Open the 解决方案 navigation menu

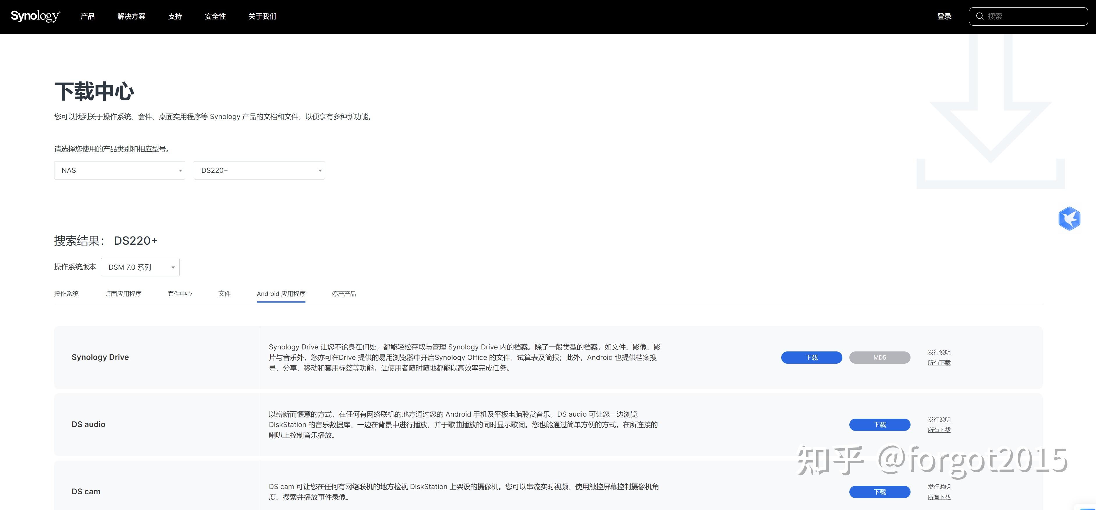point(132,16)
